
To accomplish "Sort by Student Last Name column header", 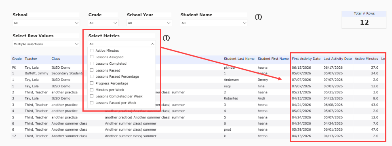I will tap(239, 59).
